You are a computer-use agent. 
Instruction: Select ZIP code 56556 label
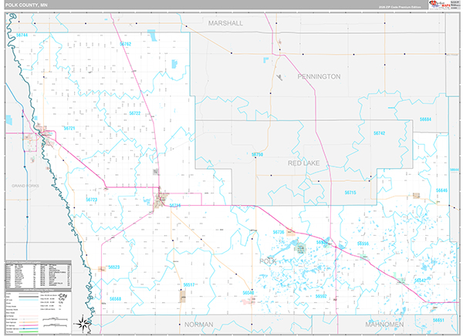click(363, 244)
